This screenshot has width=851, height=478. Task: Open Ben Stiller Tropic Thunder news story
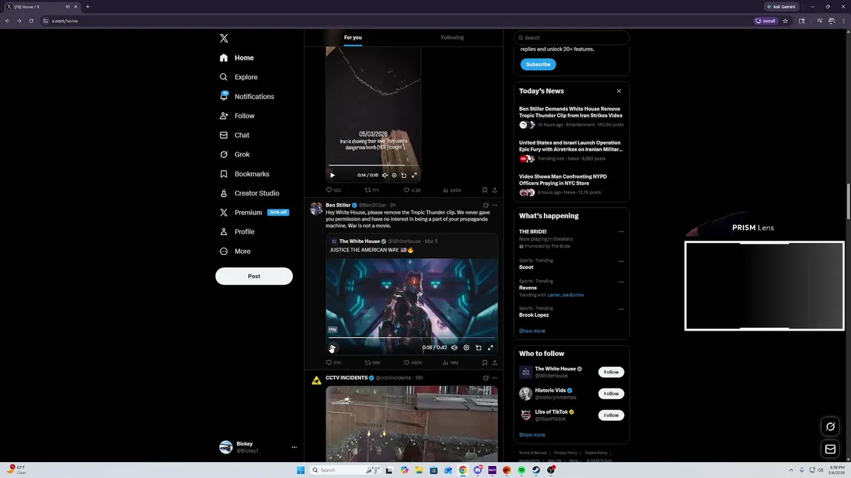571,116
